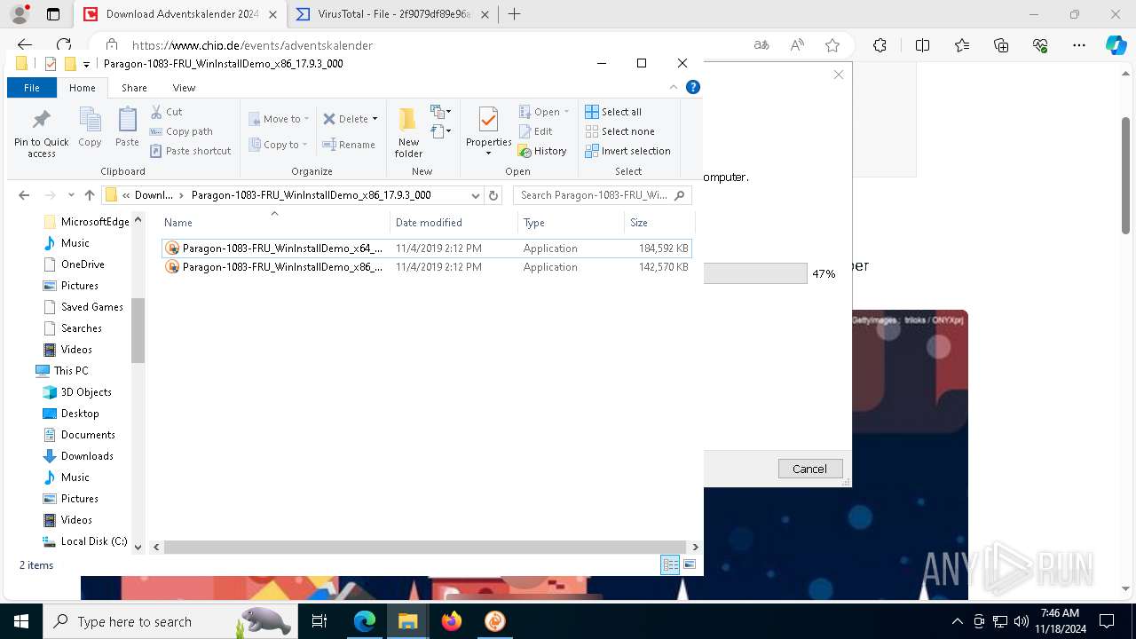Open Task View on the taskbar
Viewport: 1136px width, 639px height.
pos(319,621)
